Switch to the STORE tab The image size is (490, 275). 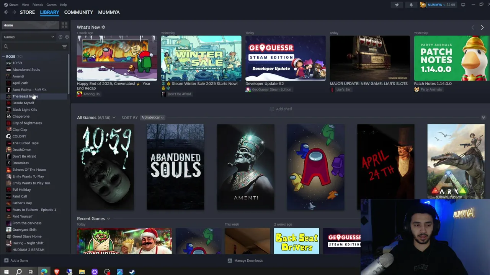click(27, 12)
